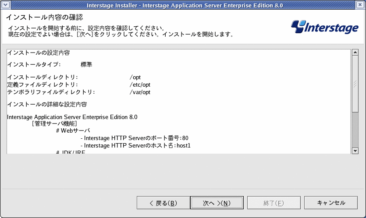Viewport: 366px width, 218px height.
Task: Start installation with the 次へ(N) button
Action: point(217,203)
